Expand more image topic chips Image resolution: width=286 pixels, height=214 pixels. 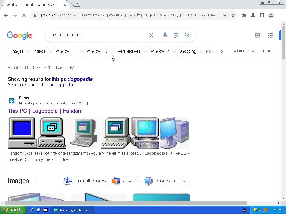[185, 181]
